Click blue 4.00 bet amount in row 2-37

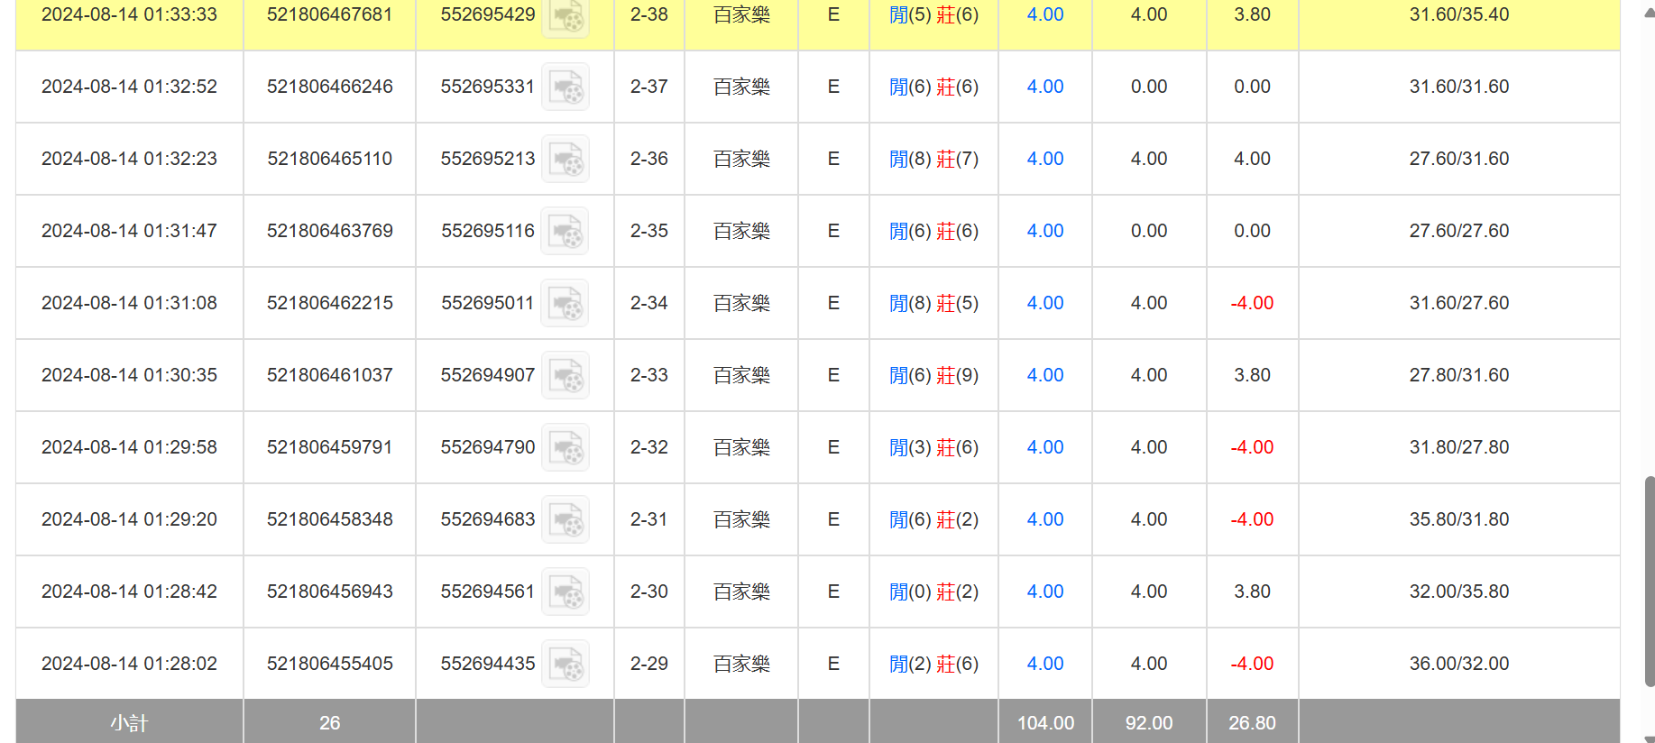[1044, 87]
